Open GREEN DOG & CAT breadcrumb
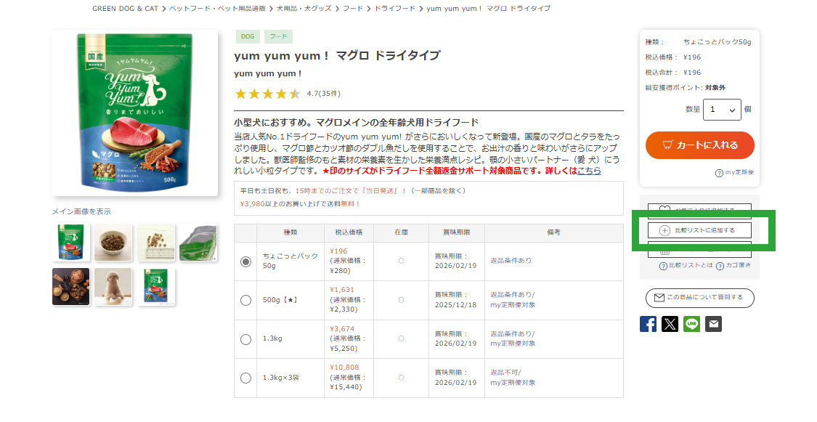Viewport: 817px width, 422px height. [x=125, y=8]
